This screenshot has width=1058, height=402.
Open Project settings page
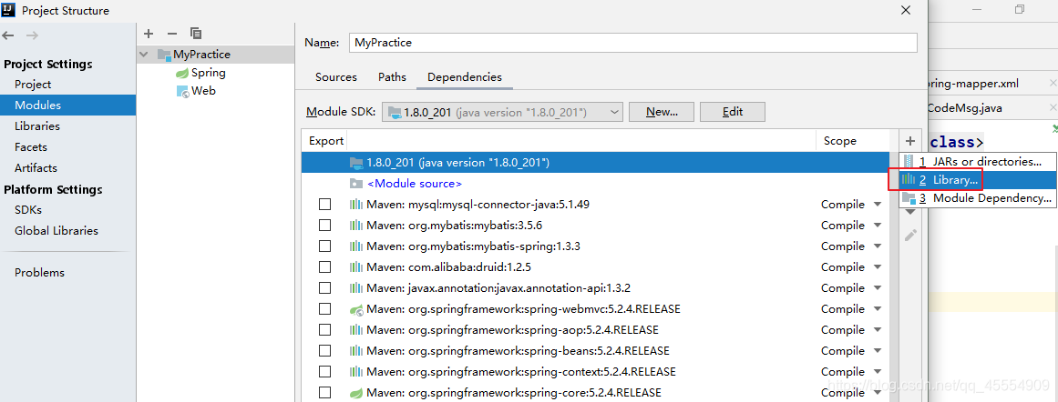pyautogui.click(x=33, y=85)
